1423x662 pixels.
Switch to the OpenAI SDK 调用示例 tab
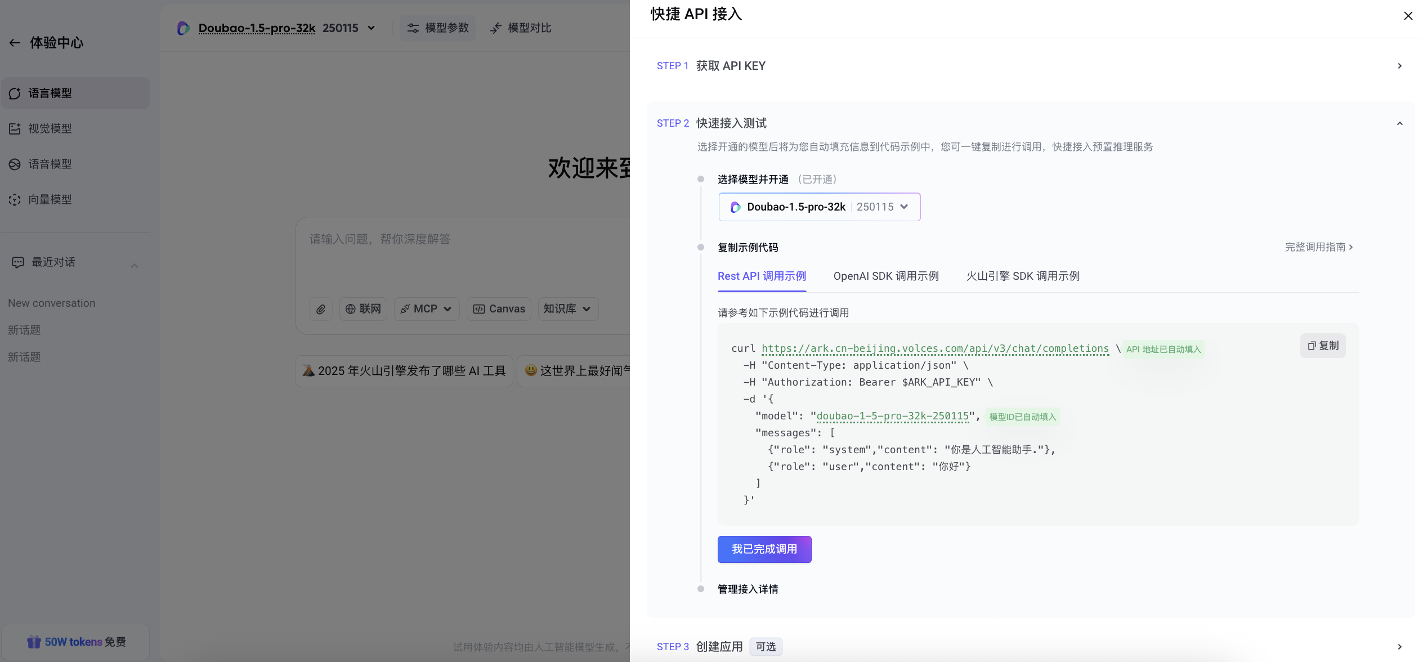tap(886, 276)
